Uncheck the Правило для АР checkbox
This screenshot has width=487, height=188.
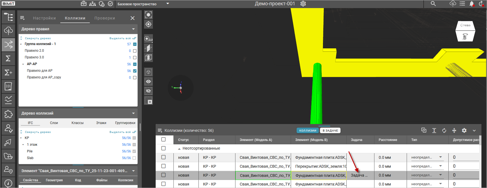tap(135, 71)
